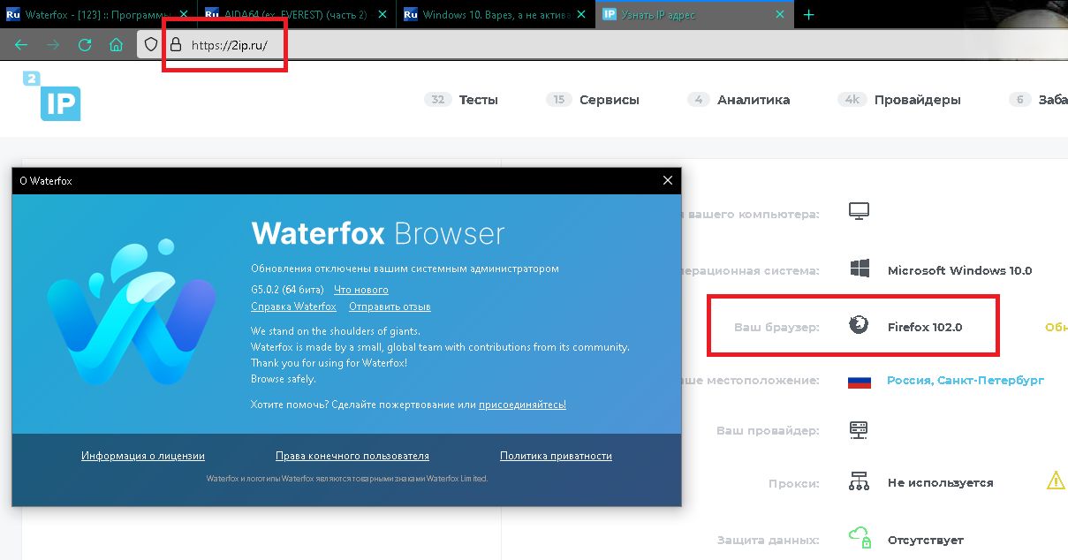1068x560 pixels.
Task: Open the browser home page
Action: coord(116,45)
